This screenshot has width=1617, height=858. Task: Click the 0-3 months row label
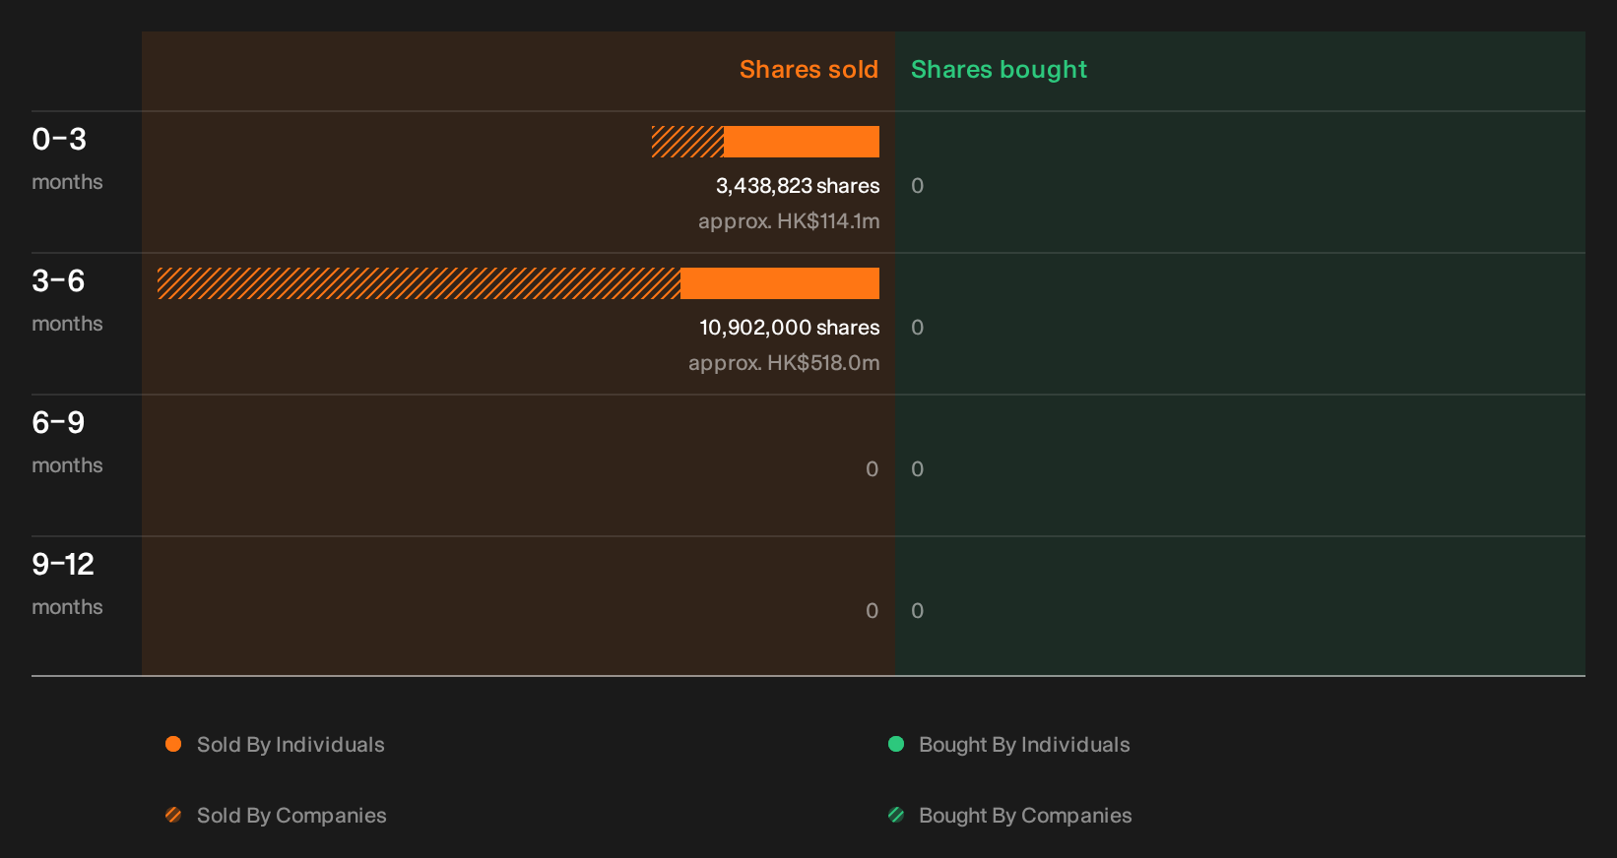coord(67,158)
